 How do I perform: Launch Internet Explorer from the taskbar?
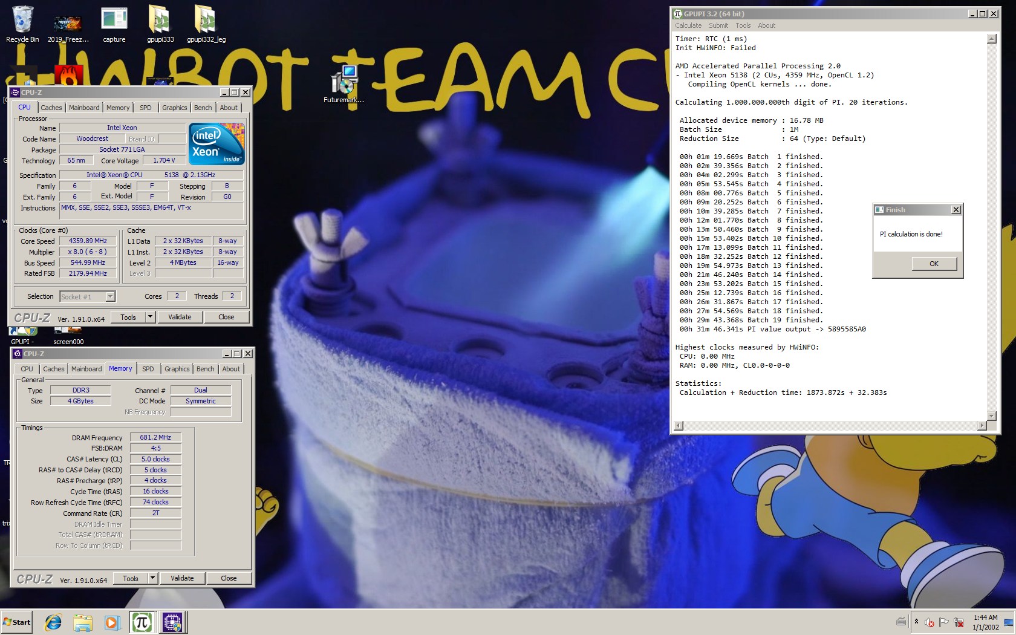click(x=53, y=622)
